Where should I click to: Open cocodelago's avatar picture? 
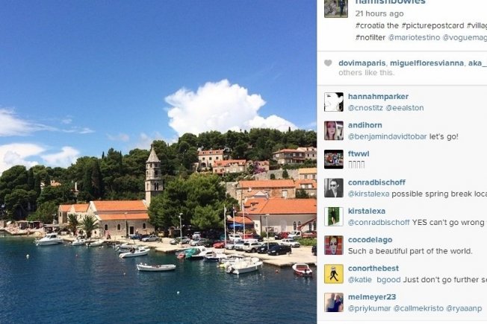coord(334,245)
